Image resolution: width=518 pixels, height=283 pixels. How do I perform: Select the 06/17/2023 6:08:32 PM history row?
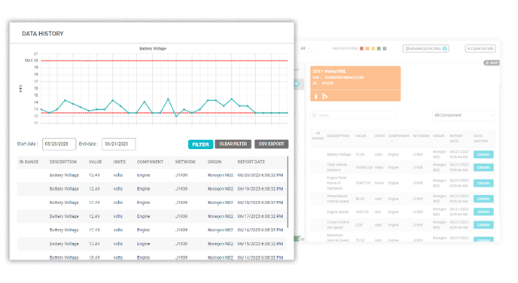[152, 217]
